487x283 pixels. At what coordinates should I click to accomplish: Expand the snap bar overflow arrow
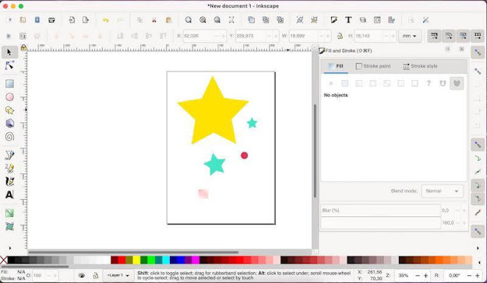point(478,248)
